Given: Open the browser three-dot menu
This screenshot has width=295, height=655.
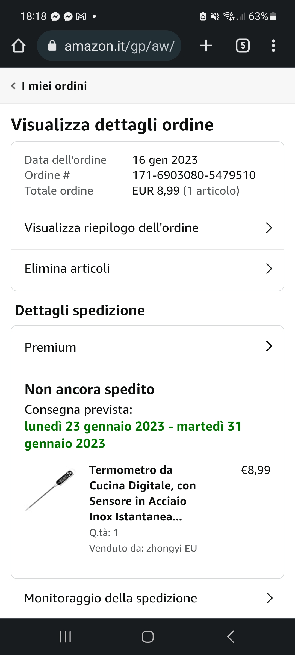Looking at the screenshot, I should pyautogui.click(x=273, y=46).
